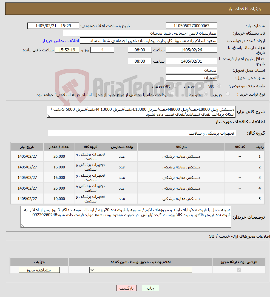Click the remaining days field showing 4
The width and height of the screenshot is (270, 297).
pos(103,50)
